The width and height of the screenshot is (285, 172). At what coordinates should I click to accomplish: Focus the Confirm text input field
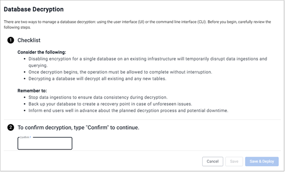click(x=45, y=144)
